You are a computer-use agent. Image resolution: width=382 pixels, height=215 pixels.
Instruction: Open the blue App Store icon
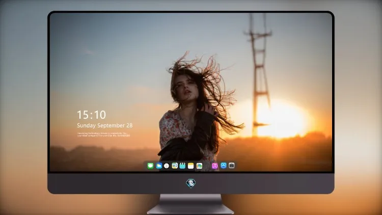pyautogui.click(x=224, y=166)
